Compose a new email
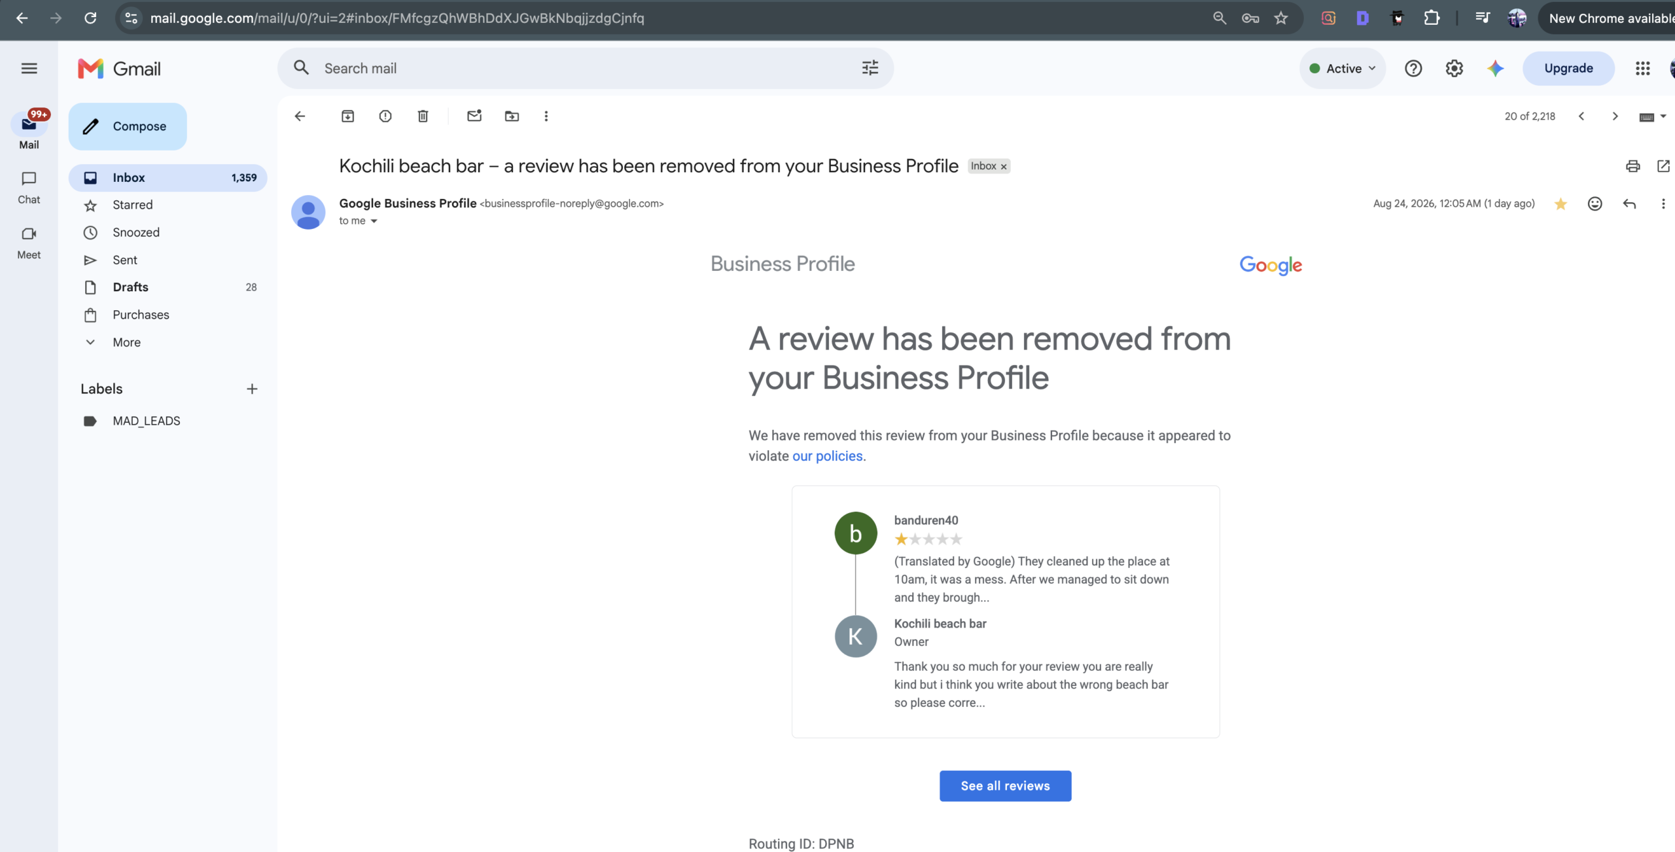The width and height of the screenshot is (1675, 852). pyautogui.click(x=128, y=126)
